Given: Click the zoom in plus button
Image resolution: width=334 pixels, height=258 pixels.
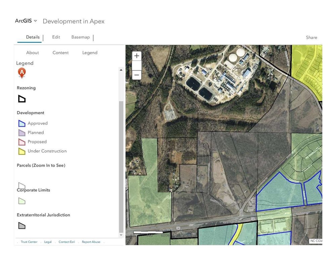Looking at the screenshot, I should pos(137,56).
